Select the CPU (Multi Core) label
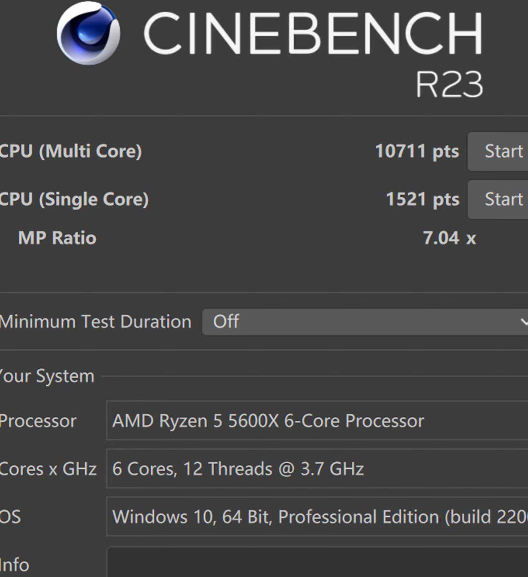528x577 pixels. click(71, 151)
